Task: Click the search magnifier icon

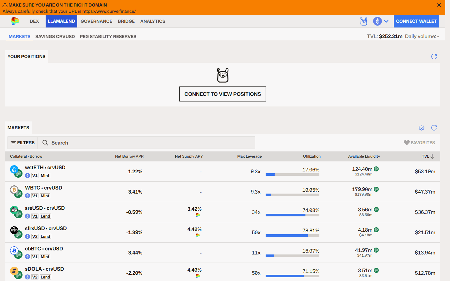Action: pyautogui.click(x=45, y=143)
